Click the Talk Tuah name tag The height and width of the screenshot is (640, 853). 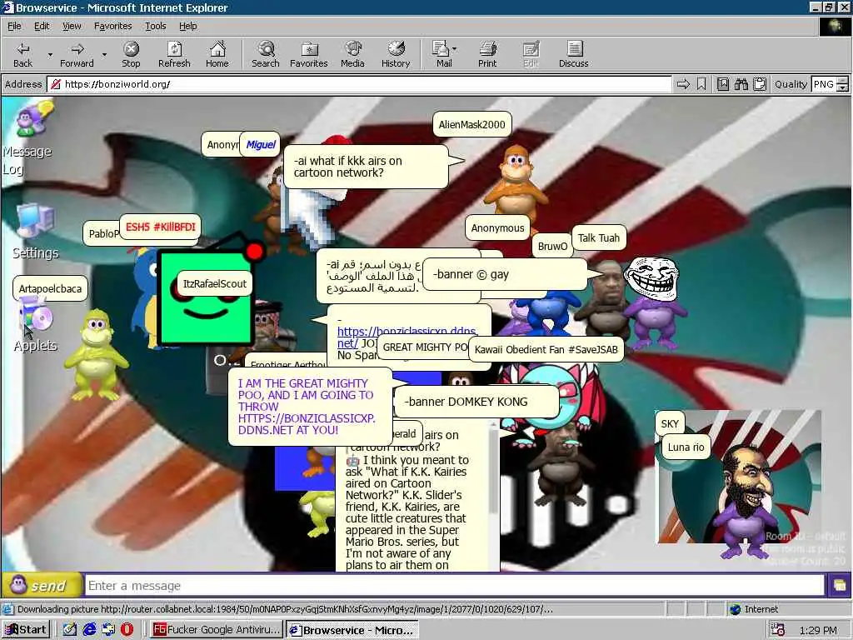pos(598,237)
